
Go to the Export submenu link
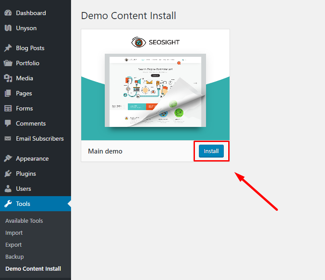pyautogui.click(x=13, y=245)
